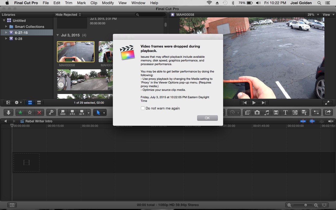
Task: Switch browser to list view
Action: (x=39, y=103)
